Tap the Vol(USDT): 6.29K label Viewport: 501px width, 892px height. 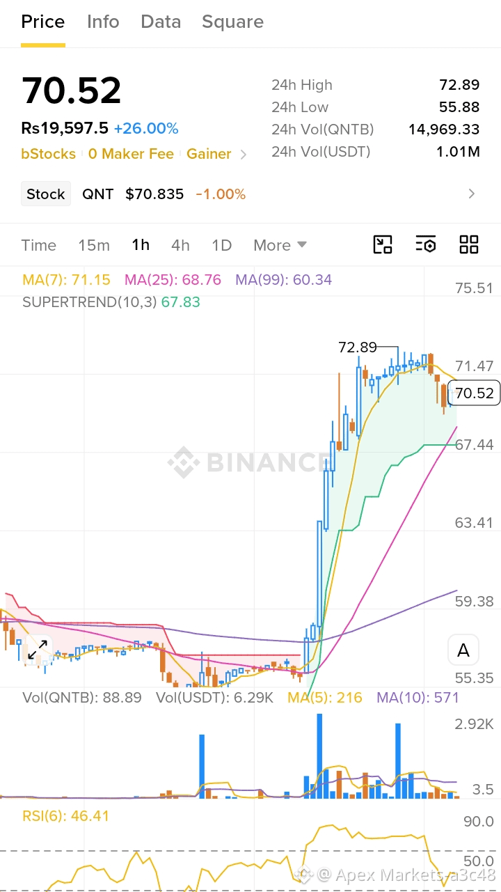pyautogui.click(x=214, y=697)
